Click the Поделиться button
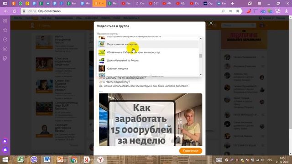The height and width of the screenshot is (164, 292). tap(191, 151)
